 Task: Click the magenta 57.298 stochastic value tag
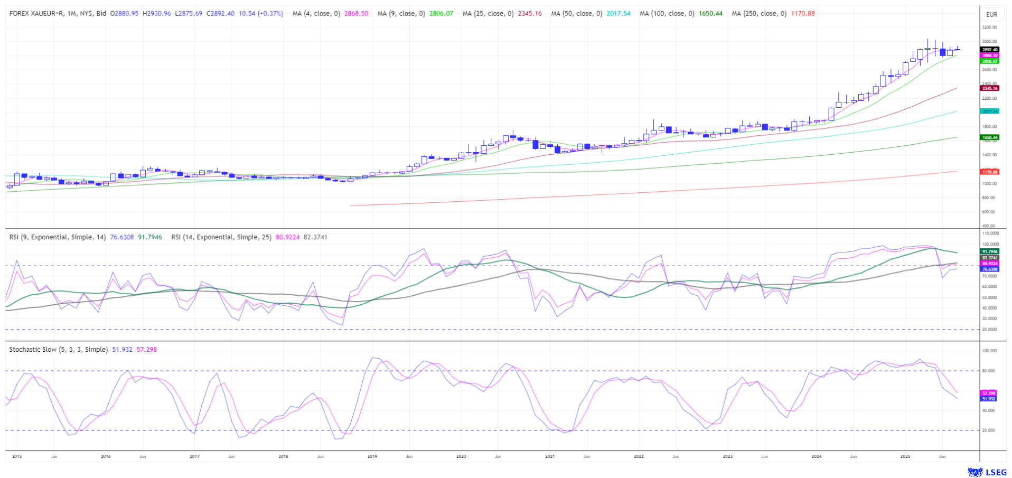(988, 393)
